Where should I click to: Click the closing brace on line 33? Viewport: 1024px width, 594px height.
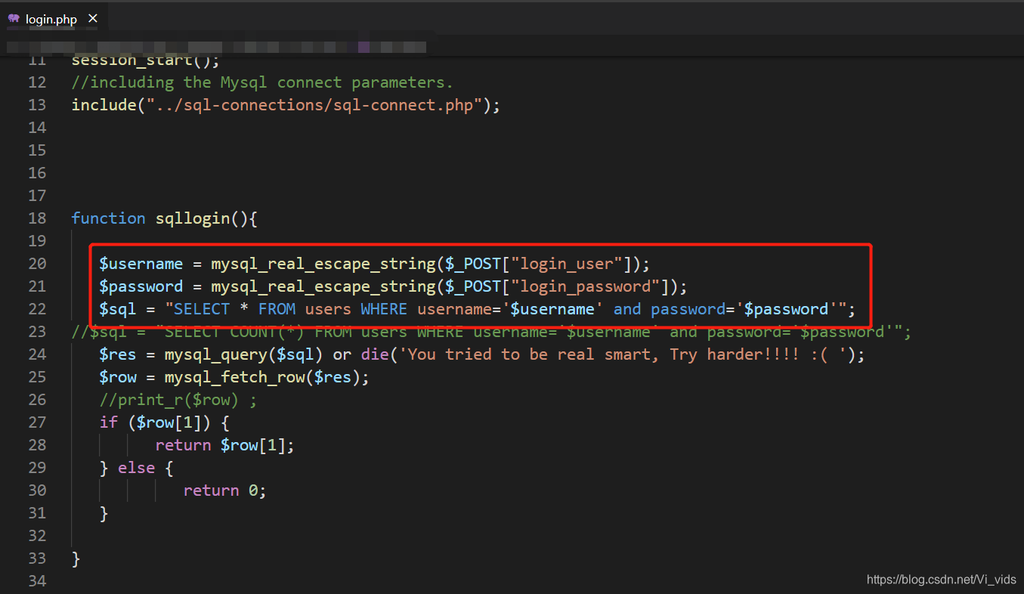coord(76,558)
